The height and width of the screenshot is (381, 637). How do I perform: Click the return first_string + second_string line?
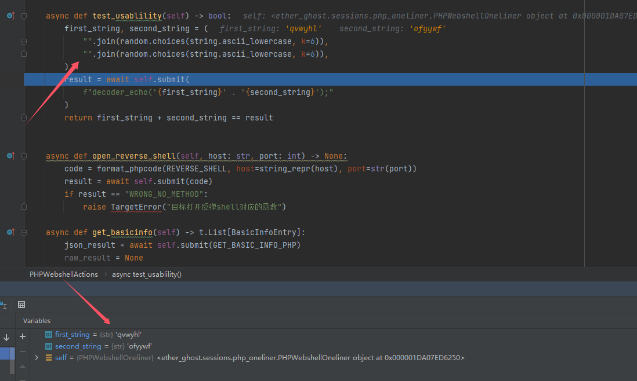[x=169, y=118]
